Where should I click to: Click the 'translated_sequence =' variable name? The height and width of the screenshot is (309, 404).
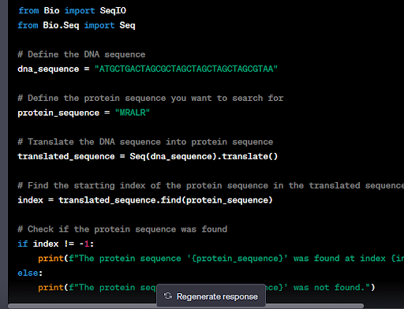[x=66, y=156]
